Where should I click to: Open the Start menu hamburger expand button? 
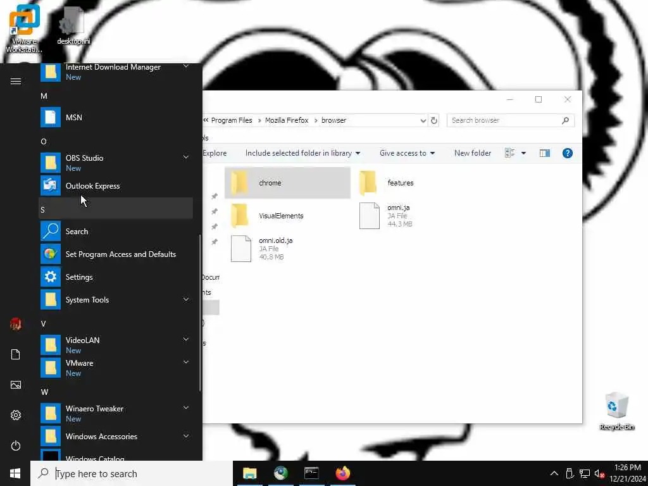[x=15, y=81]
